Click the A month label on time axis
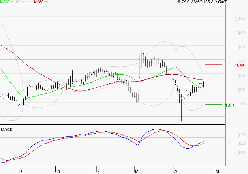Viewport: 248px width, 174px height. point(176,172)
